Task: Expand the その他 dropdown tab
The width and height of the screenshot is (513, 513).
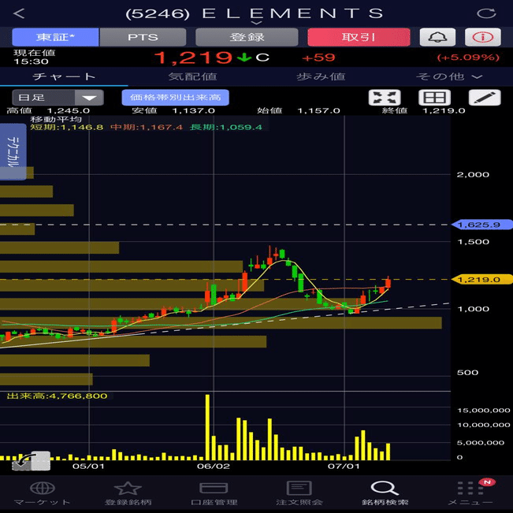Action: pos(449,76)
